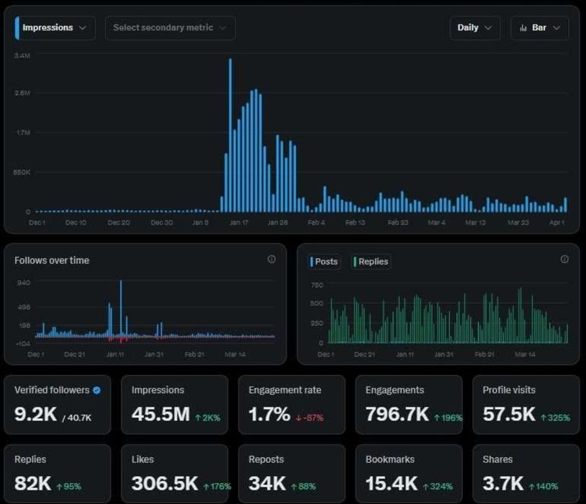Click the '-87%' engagement rate change indicator
586x504 pixels.
tap(310, 418)
